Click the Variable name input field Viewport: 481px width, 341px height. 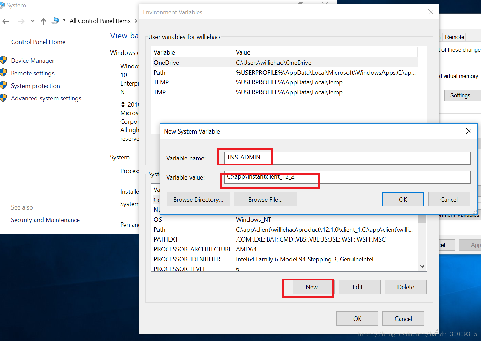click(x=347, y=158)
